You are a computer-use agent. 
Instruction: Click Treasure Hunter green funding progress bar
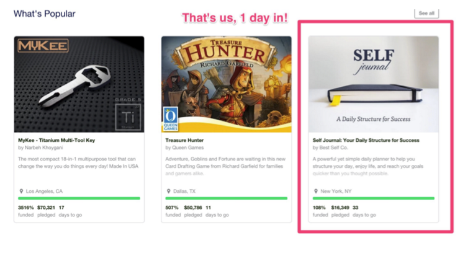(x=226, y=198)
